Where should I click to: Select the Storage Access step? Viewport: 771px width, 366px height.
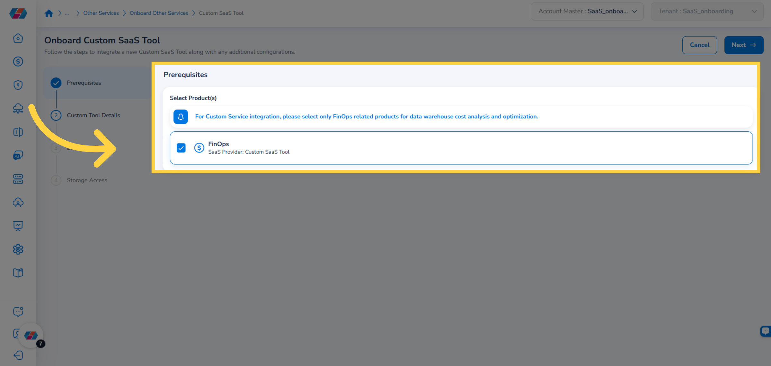[87, 180]
